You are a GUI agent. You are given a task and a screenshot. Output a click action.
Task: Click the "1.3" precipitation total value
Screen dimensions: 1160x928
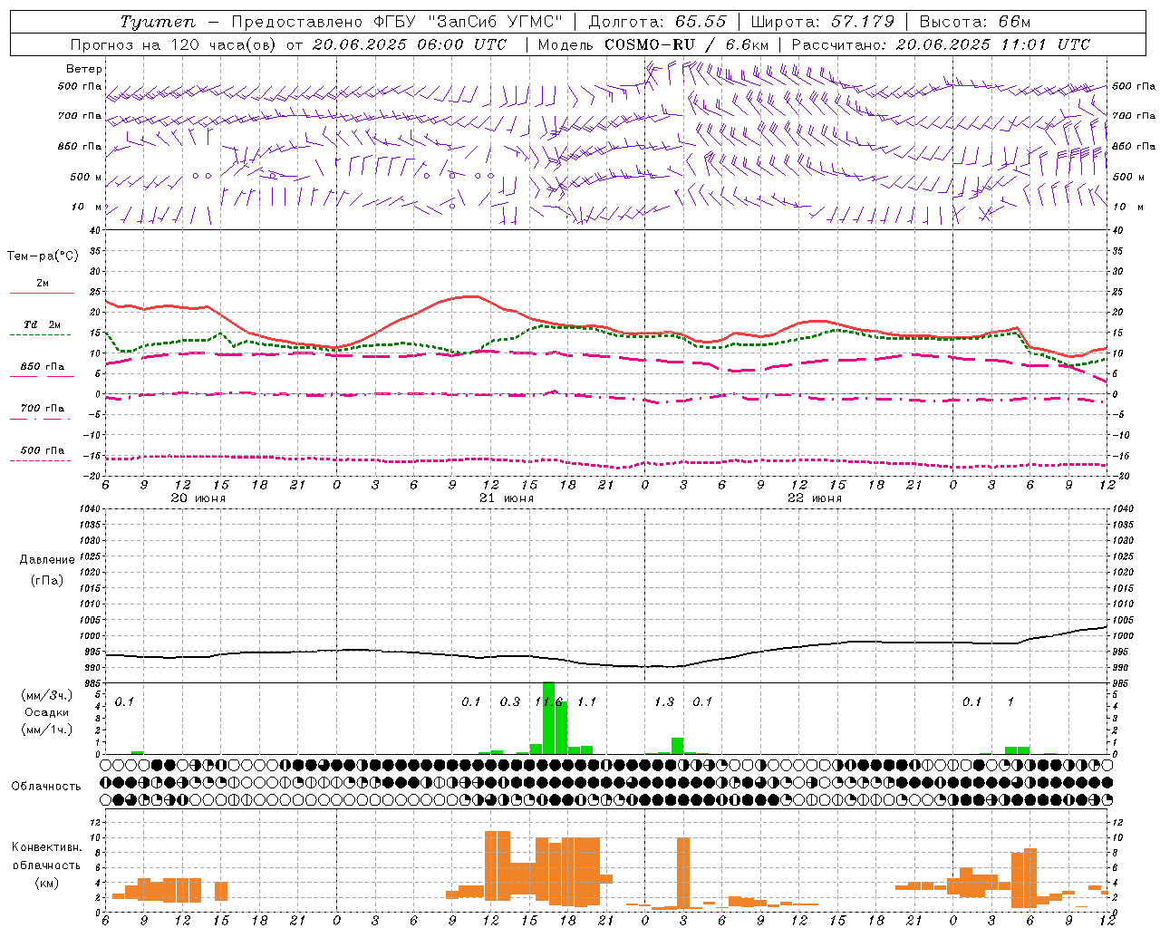tap(664, 701)
